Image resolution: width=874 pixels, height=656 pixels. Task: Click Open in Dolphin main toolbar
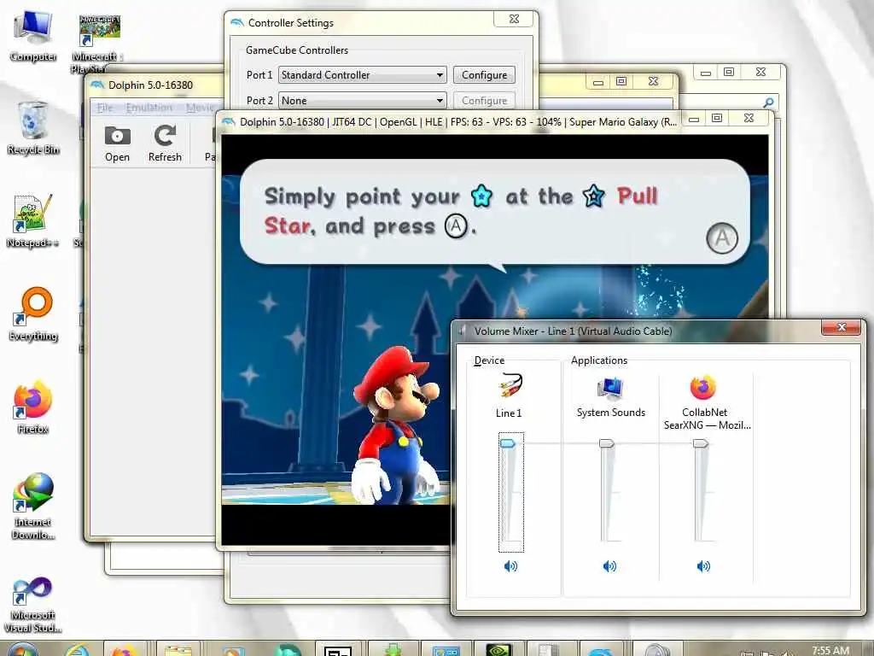pos(117,143)
